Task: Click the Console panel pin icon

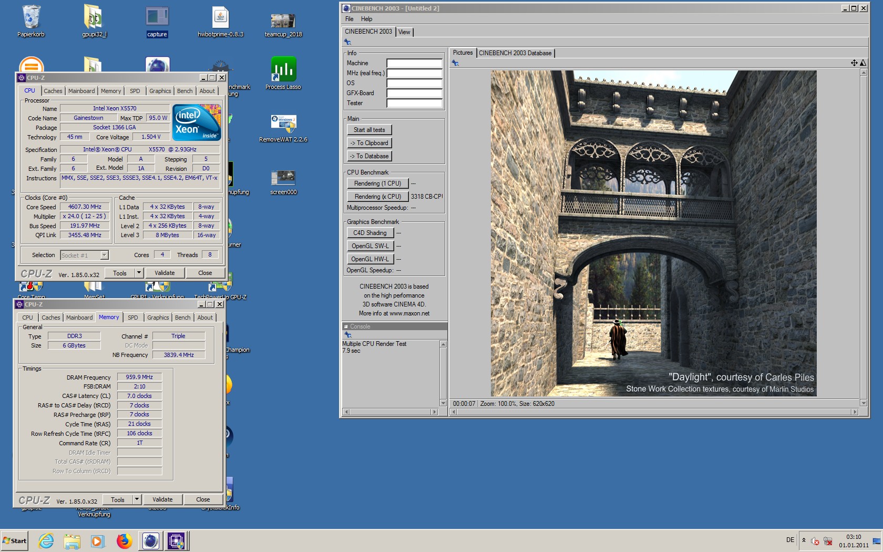Action: tap(347, 335)
